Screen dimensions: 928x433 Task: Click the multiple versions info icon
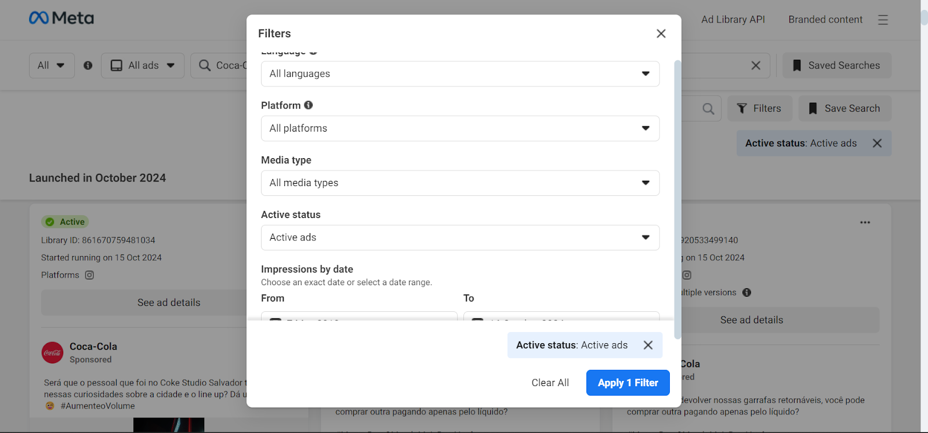point(746,293)
